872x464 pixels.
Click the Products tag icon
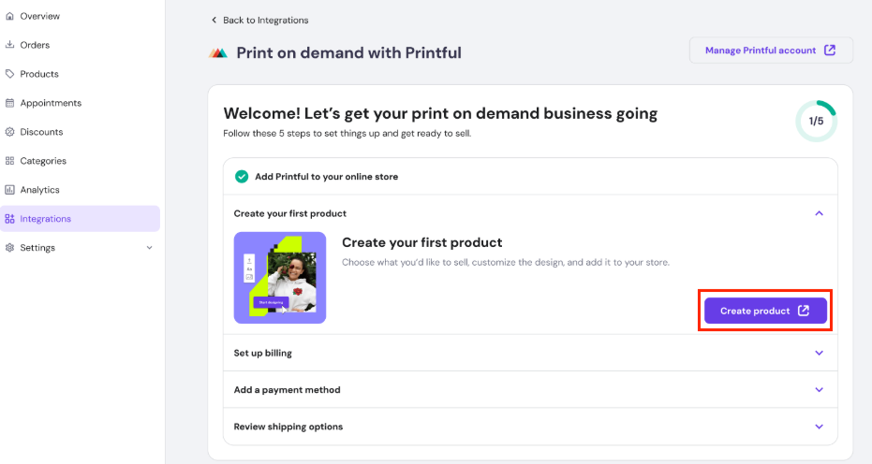coord(9,74)
